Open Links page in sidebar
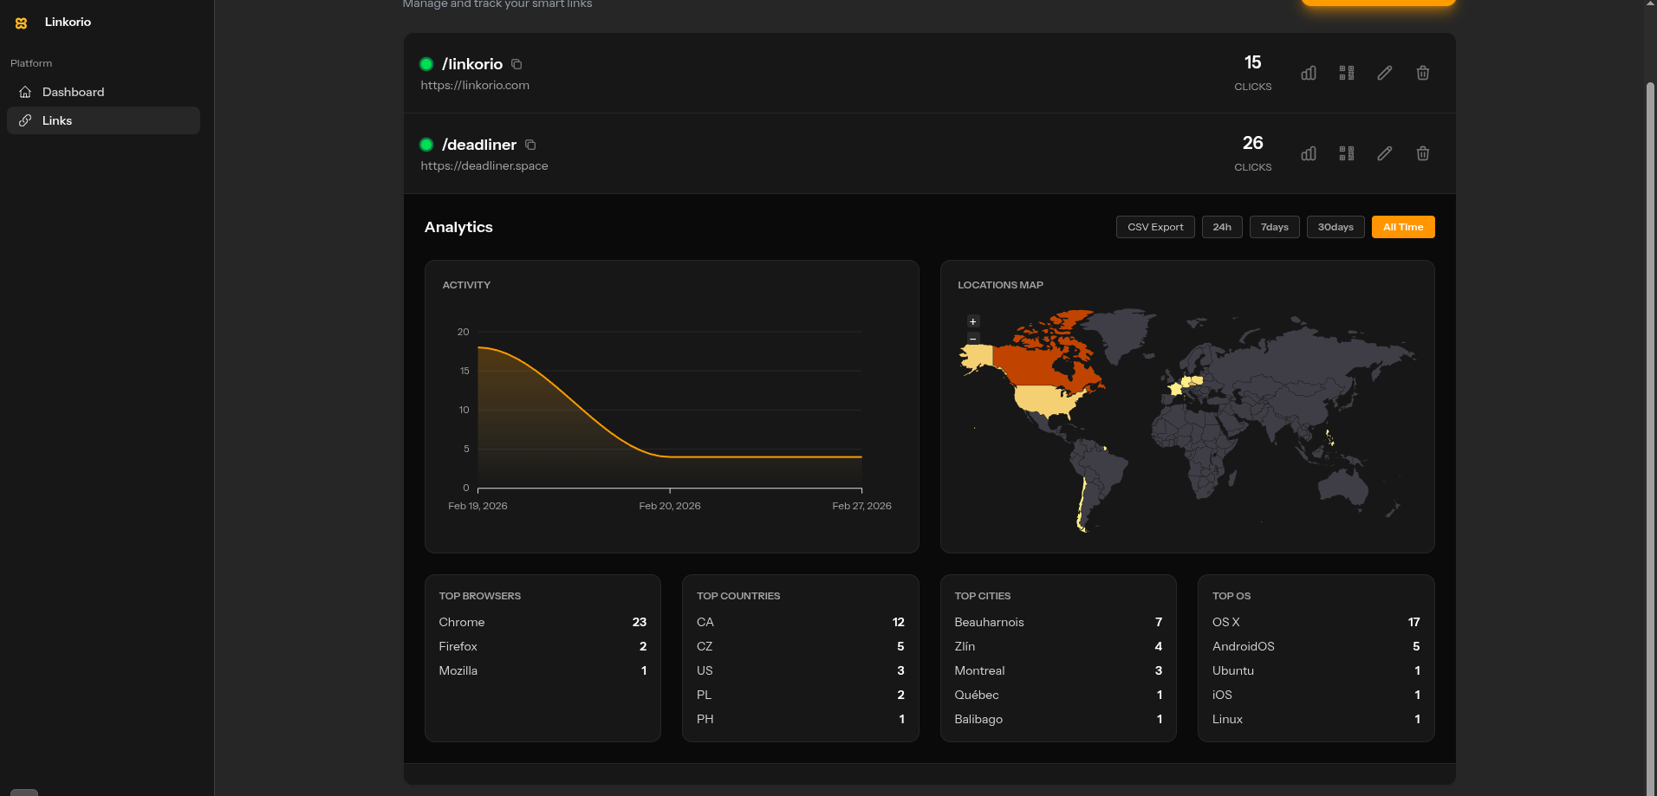The height and width of the screenshot is (796, 1657). pyautogui.click(x=57, y=120)
